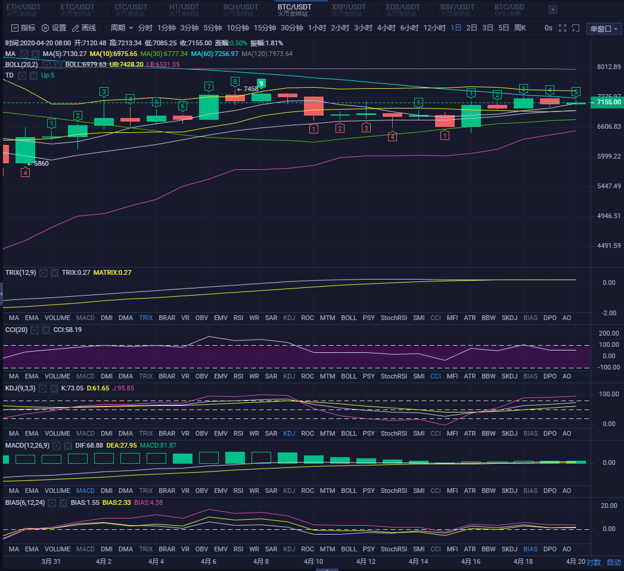Click the fullscreen icon in the top toolbar
Image resolution: width=624 pixels, height=571 pixels.
[x=561, y=28]
